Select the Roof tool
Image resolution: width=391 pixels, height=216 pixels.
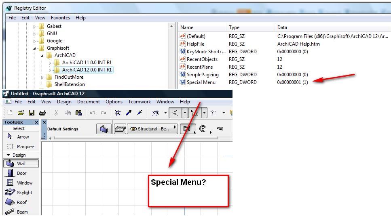coord(21,202)
